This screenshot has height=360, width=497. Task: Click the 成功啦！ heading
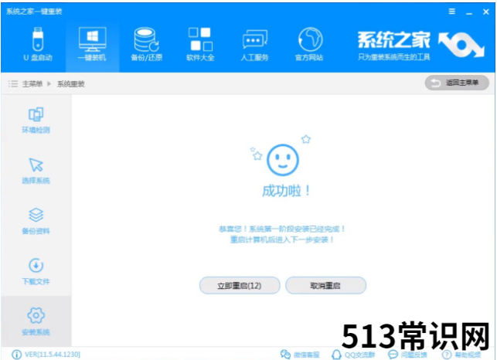[x=286, y=191]
